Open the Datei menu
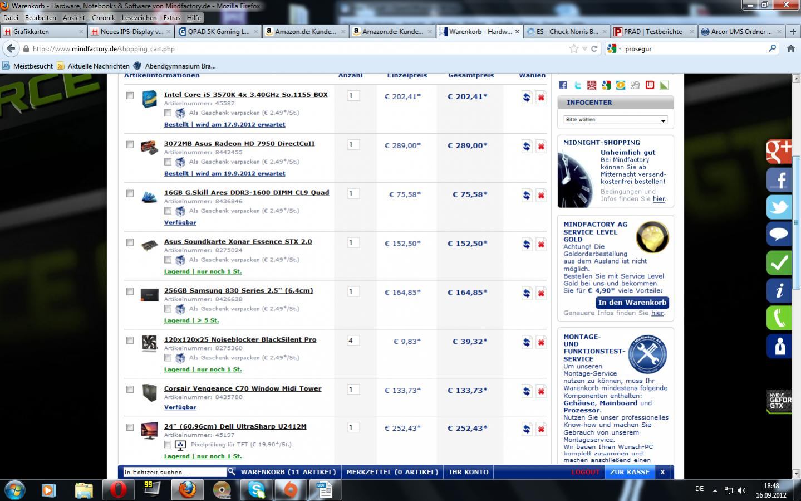 (x=11, y=18)
